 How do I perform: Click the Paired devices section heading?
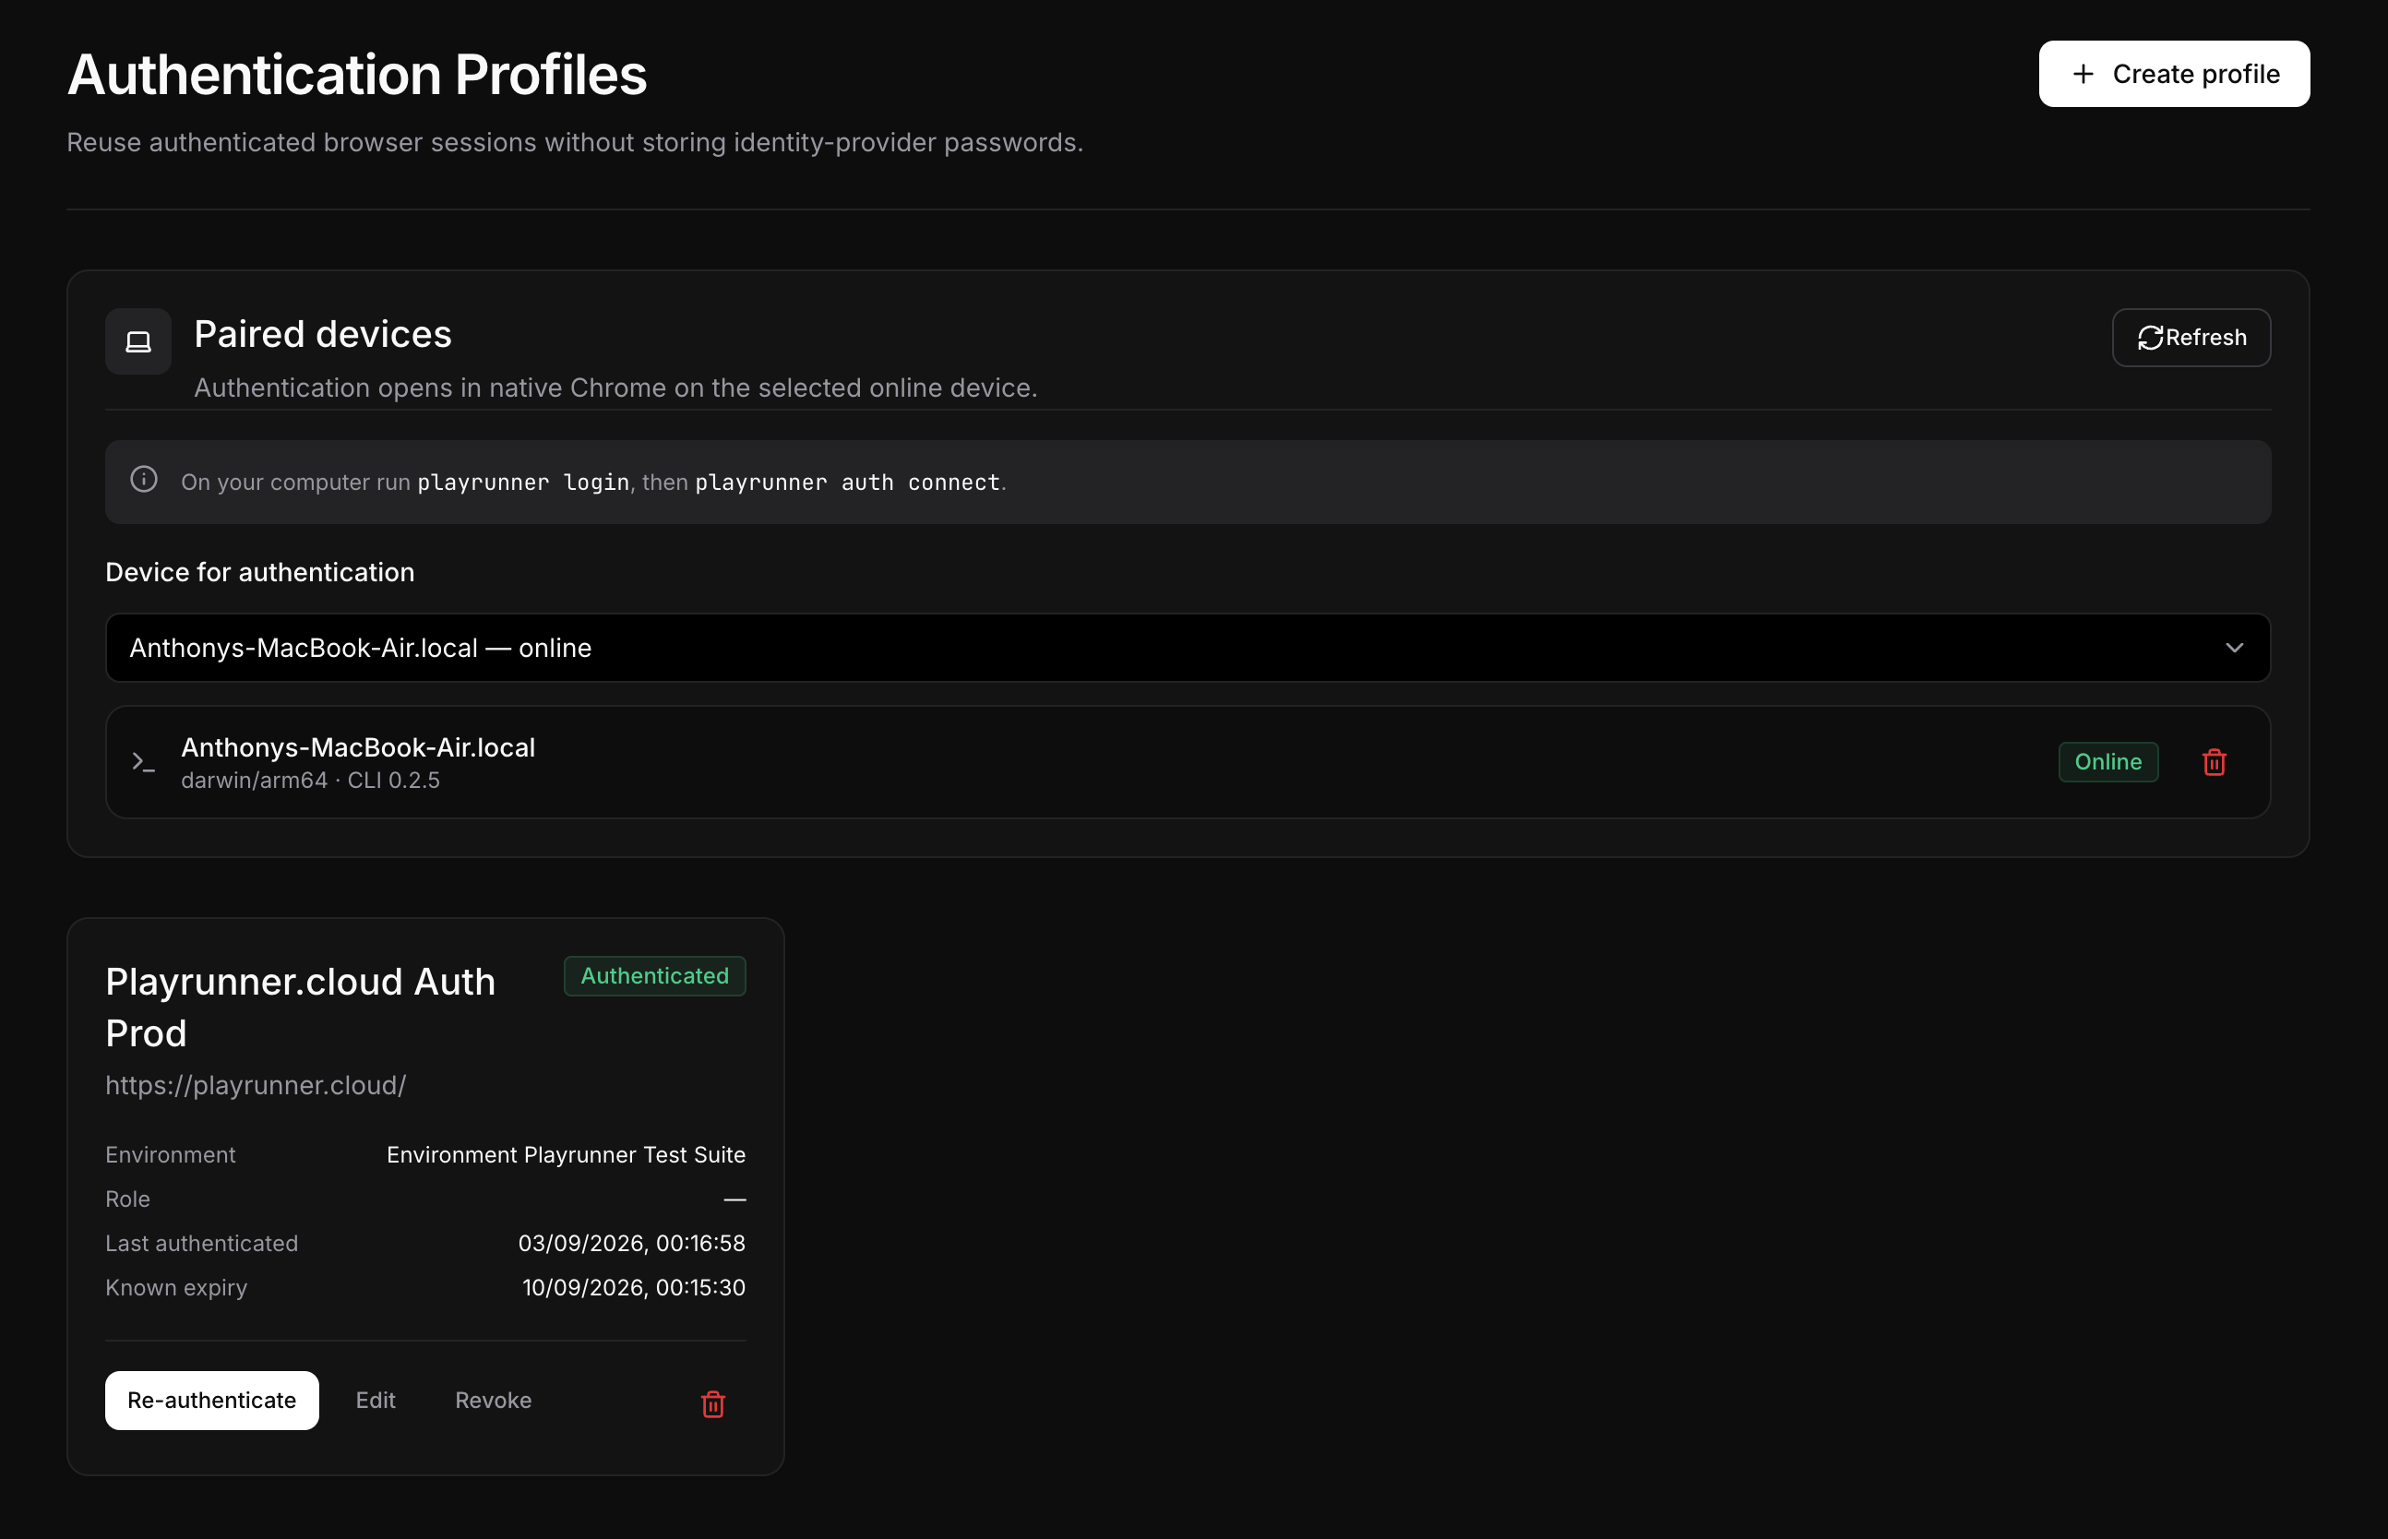[323, 334]
